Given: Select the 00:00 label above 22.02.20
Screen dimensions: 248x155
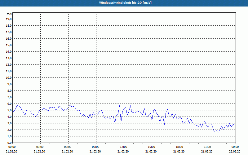Looking at the screenshot, I should [236, 147].
